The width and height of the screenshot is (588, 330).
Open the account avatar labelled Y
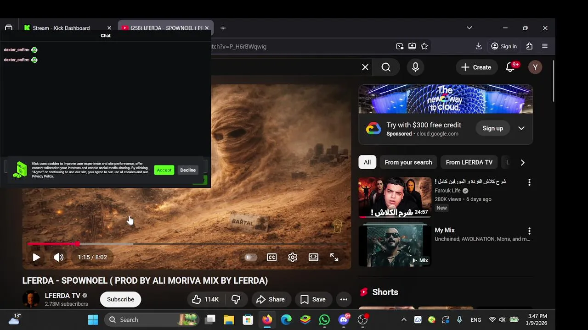pos(535,67)
